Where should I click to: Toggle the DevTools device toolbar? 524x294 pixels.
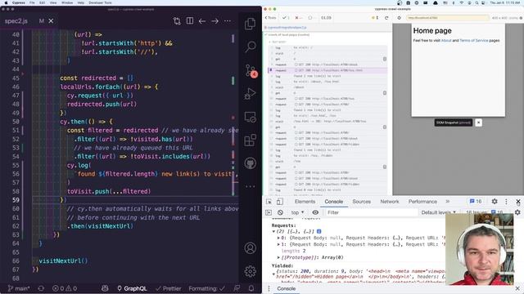tap(280, 202)
